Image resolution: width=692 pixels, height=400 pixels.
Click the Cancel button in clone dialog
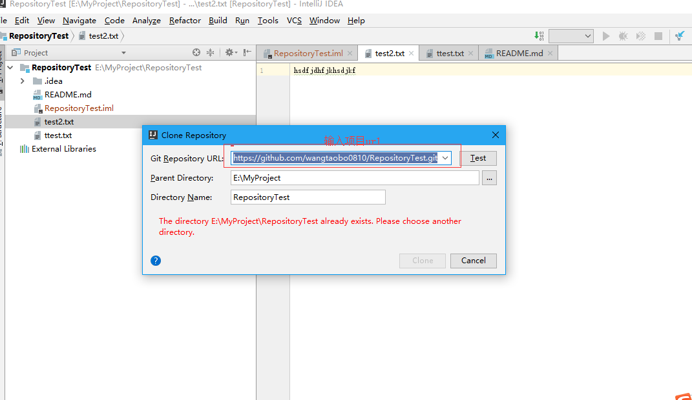coord(474,261)
